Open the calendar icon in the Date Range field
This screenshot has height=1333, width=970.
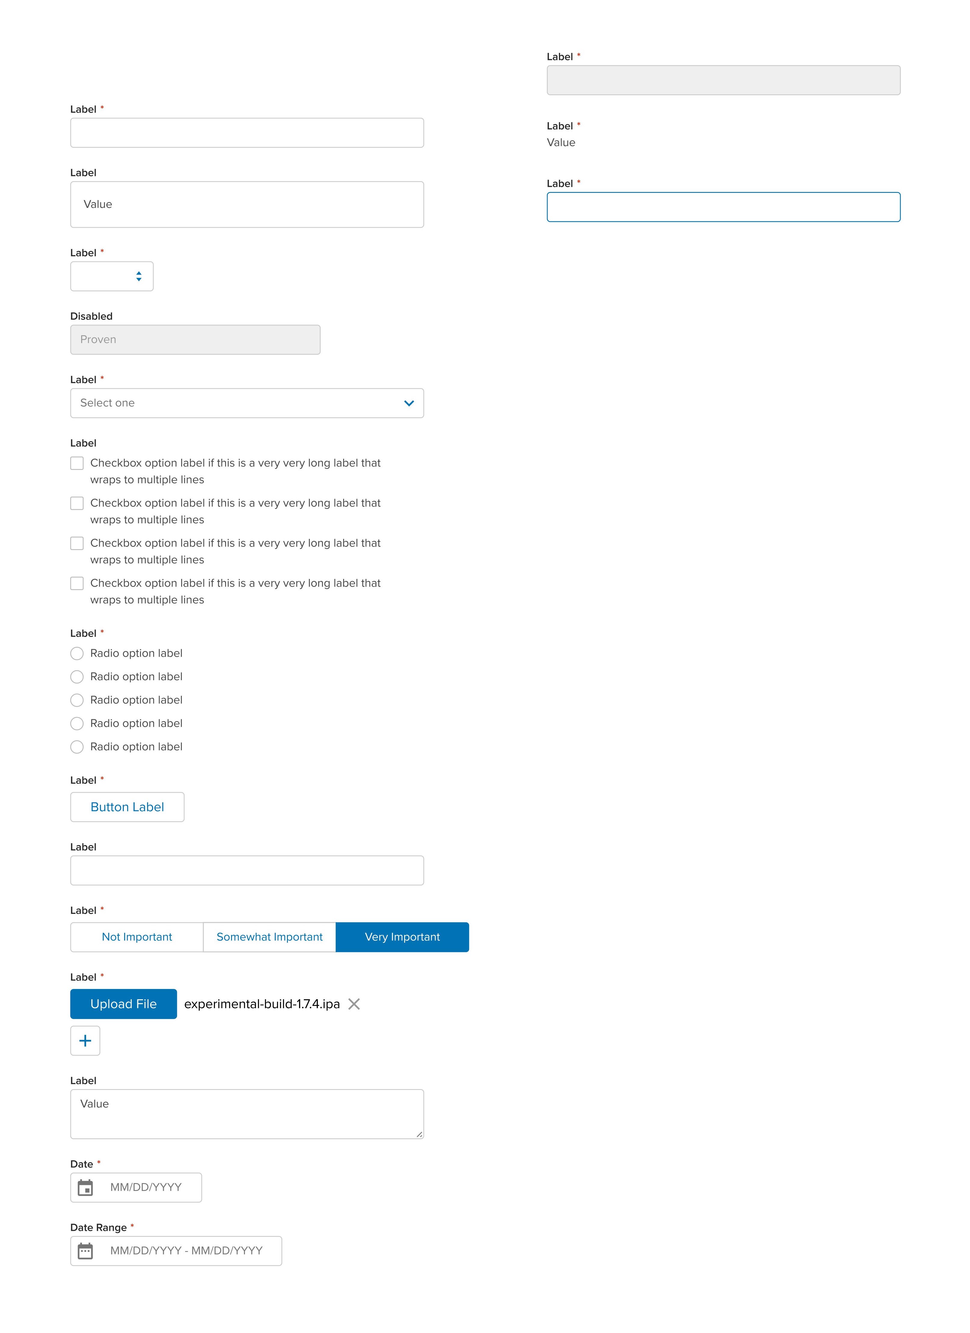click(85, 1251)
